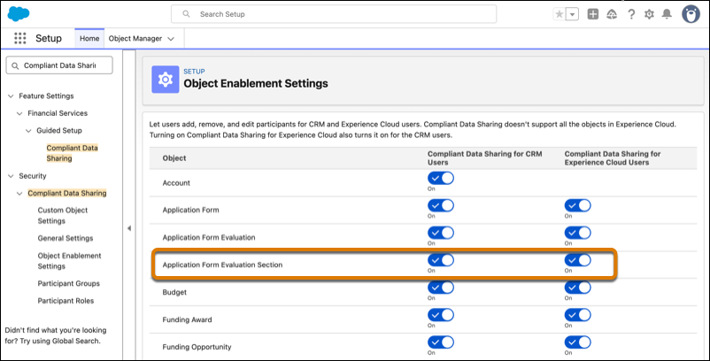Click the Object Enablement Settings gear icon

pyautogui.click(x=166, y=79)
